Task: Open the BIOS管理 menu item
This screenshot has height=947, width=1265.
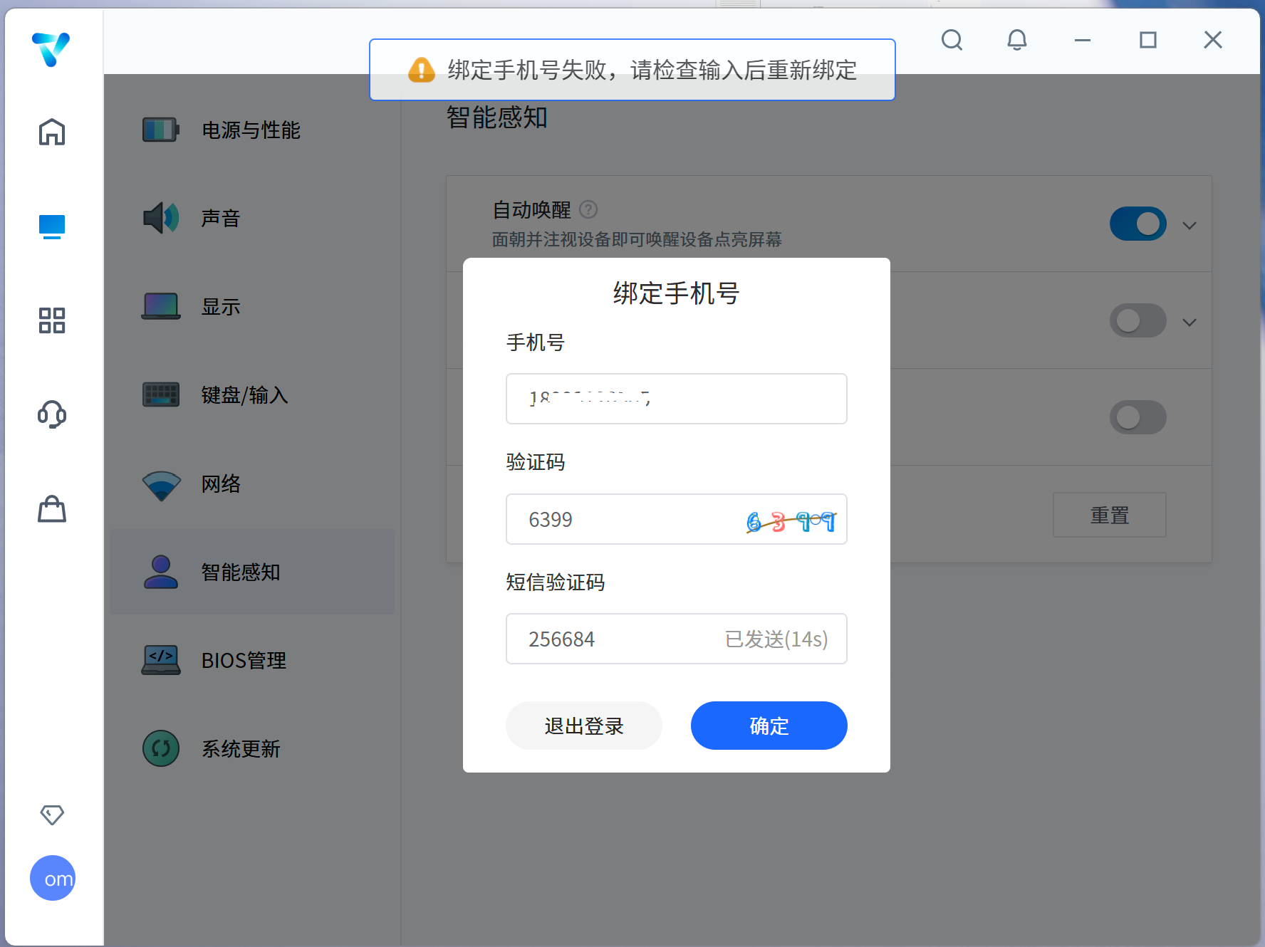Action: [x=244, y=661]
